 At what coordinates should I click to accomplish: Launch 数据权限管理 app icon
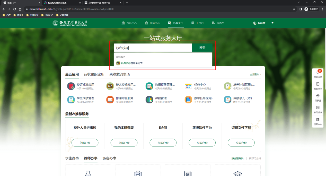click(x=149, y=86)
